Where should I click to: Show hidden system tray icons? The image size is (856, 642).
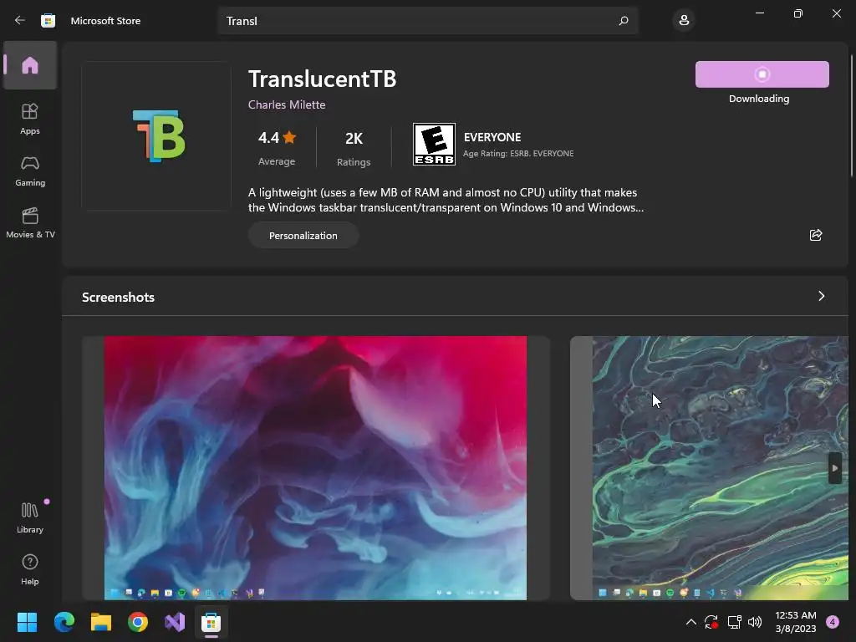pyautogui.click(x=690, y=622)
